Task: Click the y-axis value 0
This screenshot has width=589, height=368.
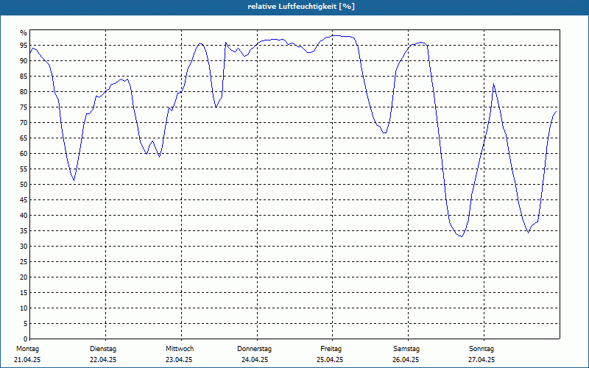Action: click(x=25, y=339)
